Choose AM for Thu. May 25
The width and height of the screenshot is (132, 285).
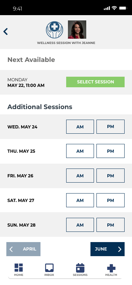(x=80, y=151)
